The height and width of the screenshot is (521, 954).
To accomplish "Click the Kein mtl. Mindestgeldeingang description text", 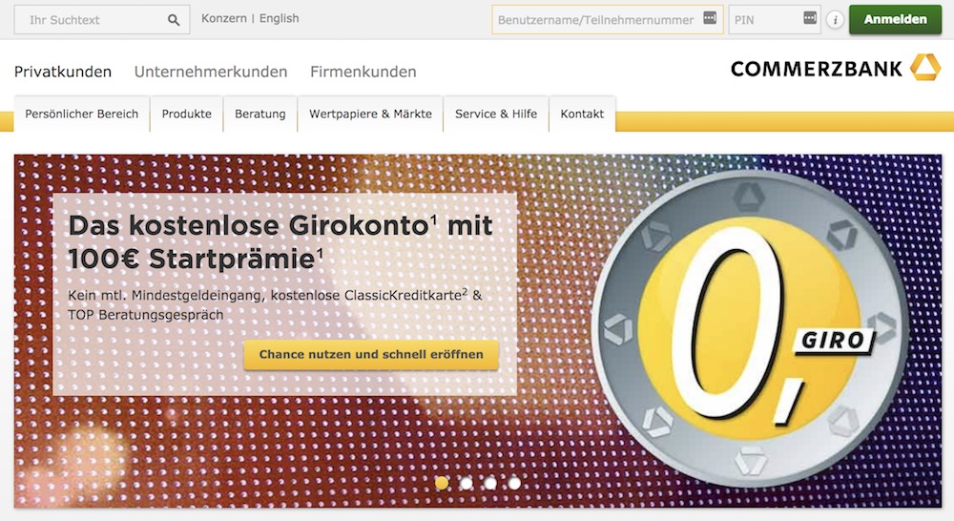I will point(275,305).
